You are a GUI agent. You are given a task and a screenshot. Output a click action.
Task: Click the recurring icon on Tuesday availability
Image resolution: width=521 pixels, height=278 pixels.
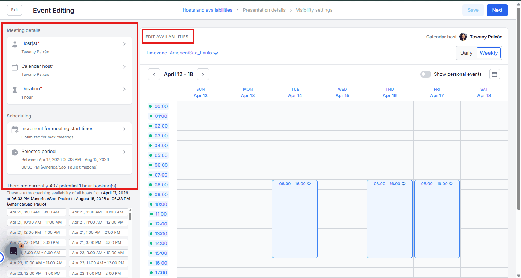309,184
